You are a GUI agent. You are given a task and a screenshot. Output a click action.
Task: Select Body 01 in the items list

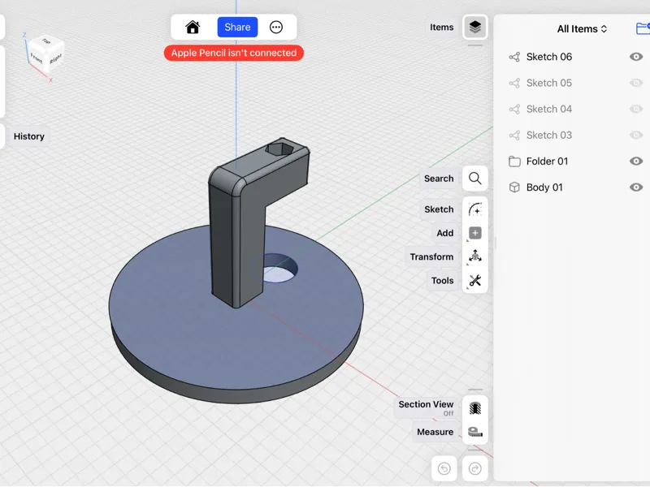pyautogui.click(x=544, y=187)
